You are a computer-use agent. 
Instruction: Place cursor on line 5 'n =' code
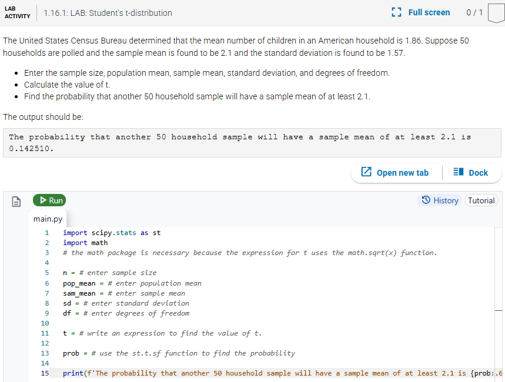coord(110,273)
